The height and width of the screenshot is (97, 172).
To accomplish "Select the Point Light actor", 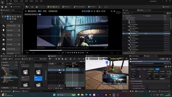I will pyautogui.click(x=11, y=30).
